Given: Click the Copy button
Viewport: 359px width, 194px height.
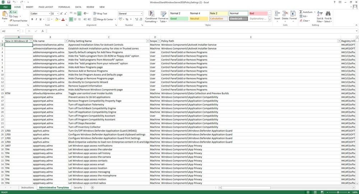Looking at the screenshot, I should [14, 17].
